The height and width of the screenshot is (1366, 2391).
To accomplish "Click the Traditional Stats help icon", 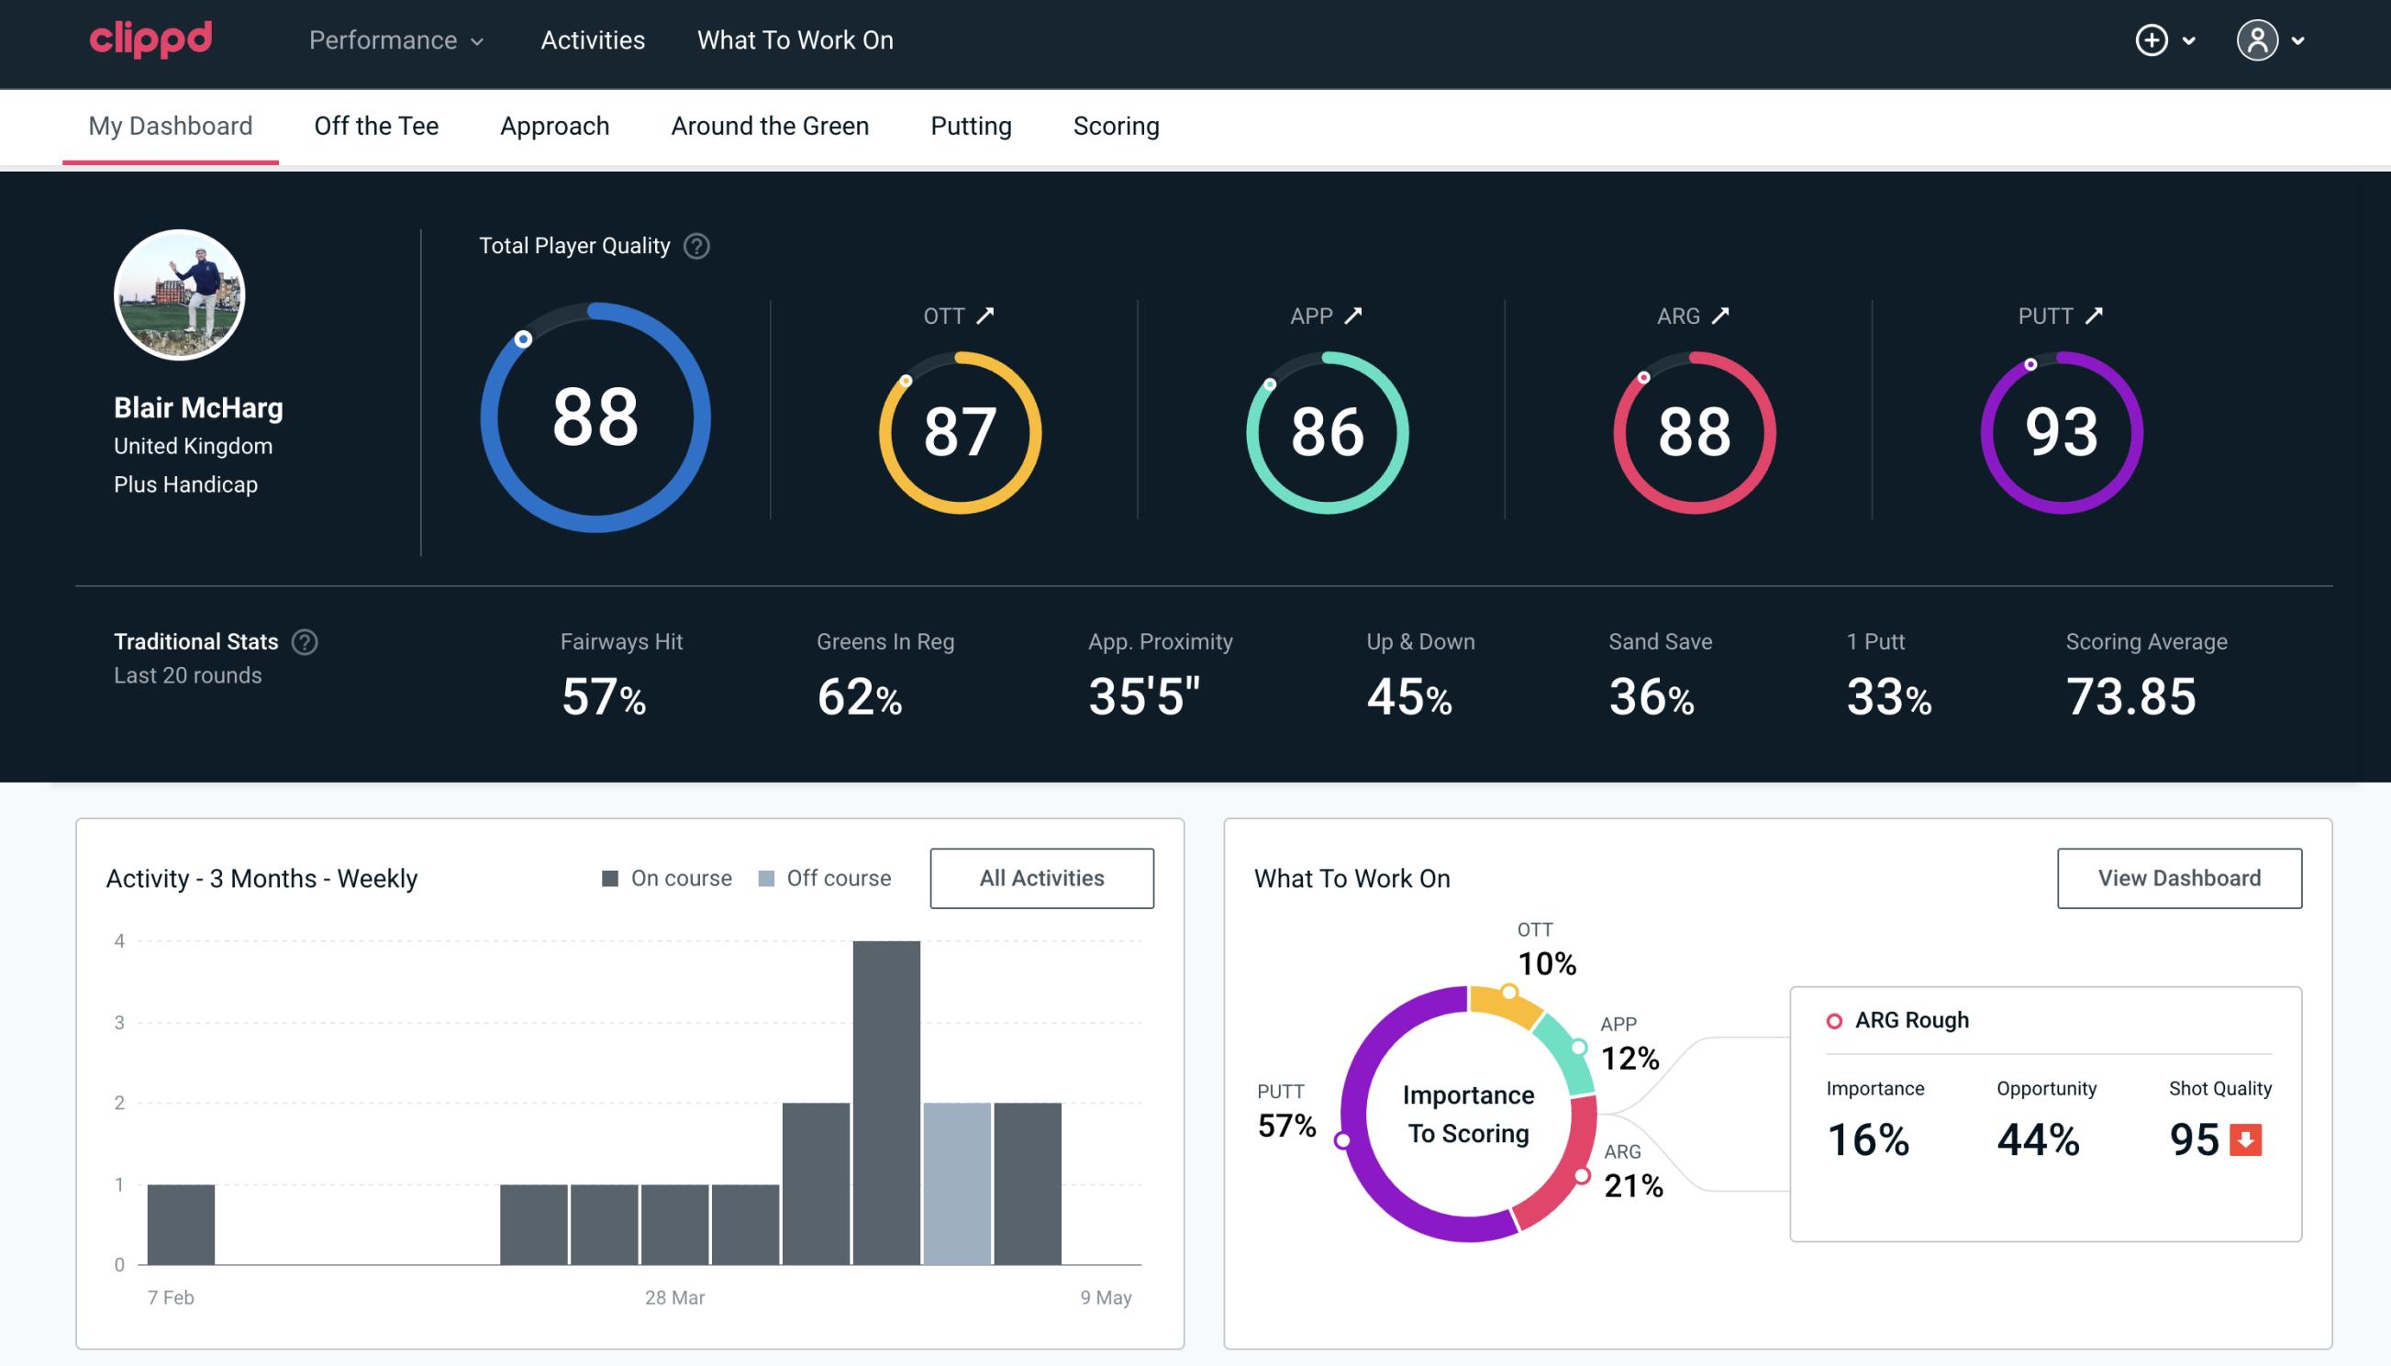I will coord(304,642).
